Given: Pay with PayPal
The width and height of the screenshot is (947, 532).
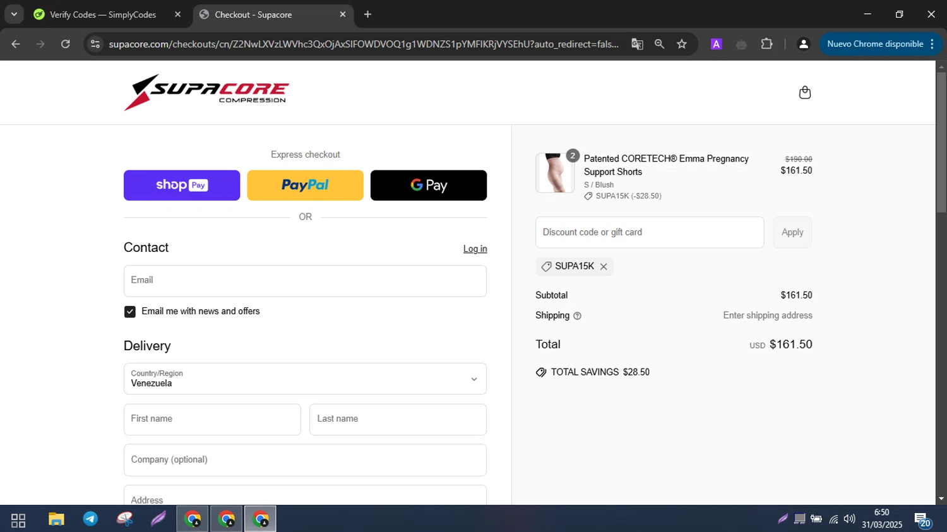Looking at the screenshot, I should tap(305, 185).
